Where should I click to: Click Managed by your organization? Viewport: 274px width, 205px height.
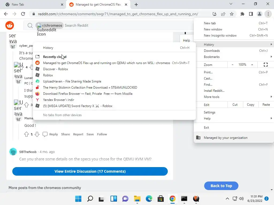point(234,138)
